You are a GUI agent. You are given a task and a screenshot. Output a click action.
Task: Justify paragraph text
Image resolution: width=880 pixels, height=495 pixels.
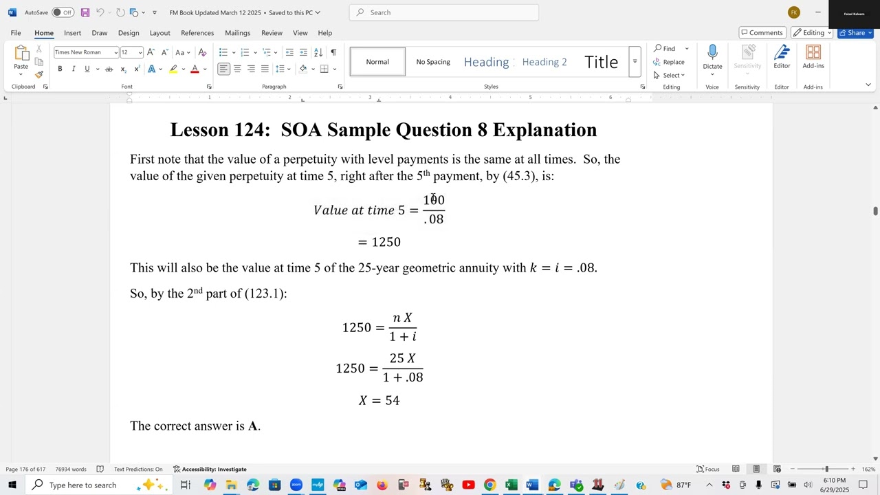pyautogui.click(x=265, y=69)
